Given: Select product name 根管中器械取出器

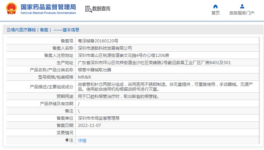Looking at the screenshot, I should 94,70.
